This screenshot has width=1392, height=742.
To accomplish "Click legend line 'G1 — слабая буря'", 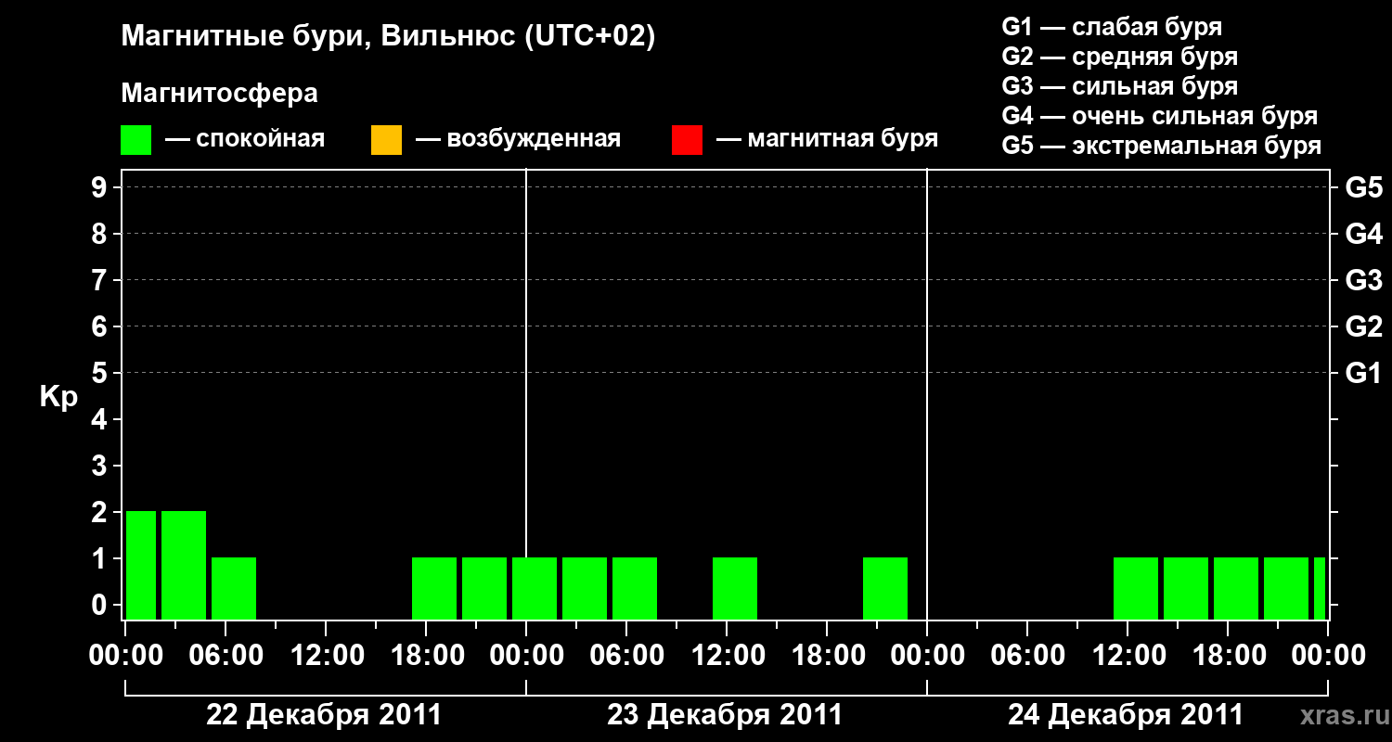I will [1112, 27].
